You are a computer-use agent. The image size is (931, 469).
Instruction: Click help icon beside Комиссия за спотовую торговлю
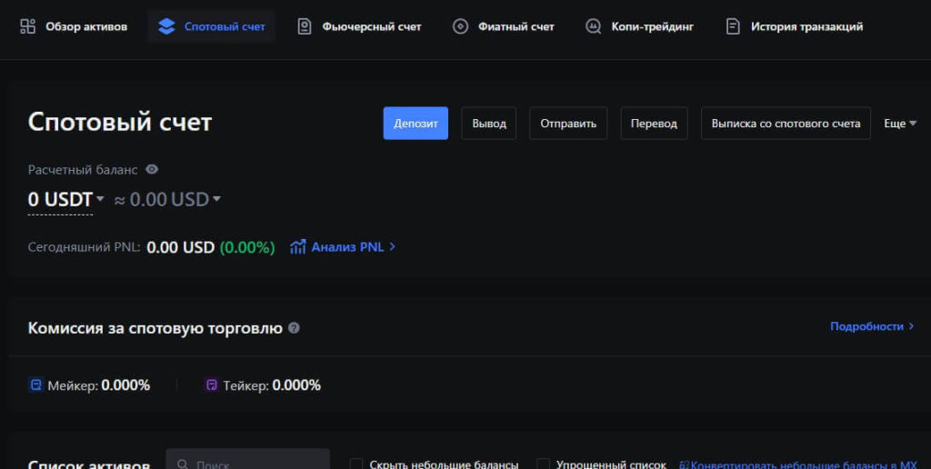click(294, 328)
